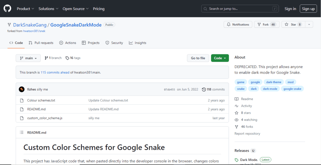Click Report repository link
321x165 pixels.
coord(247,134)
